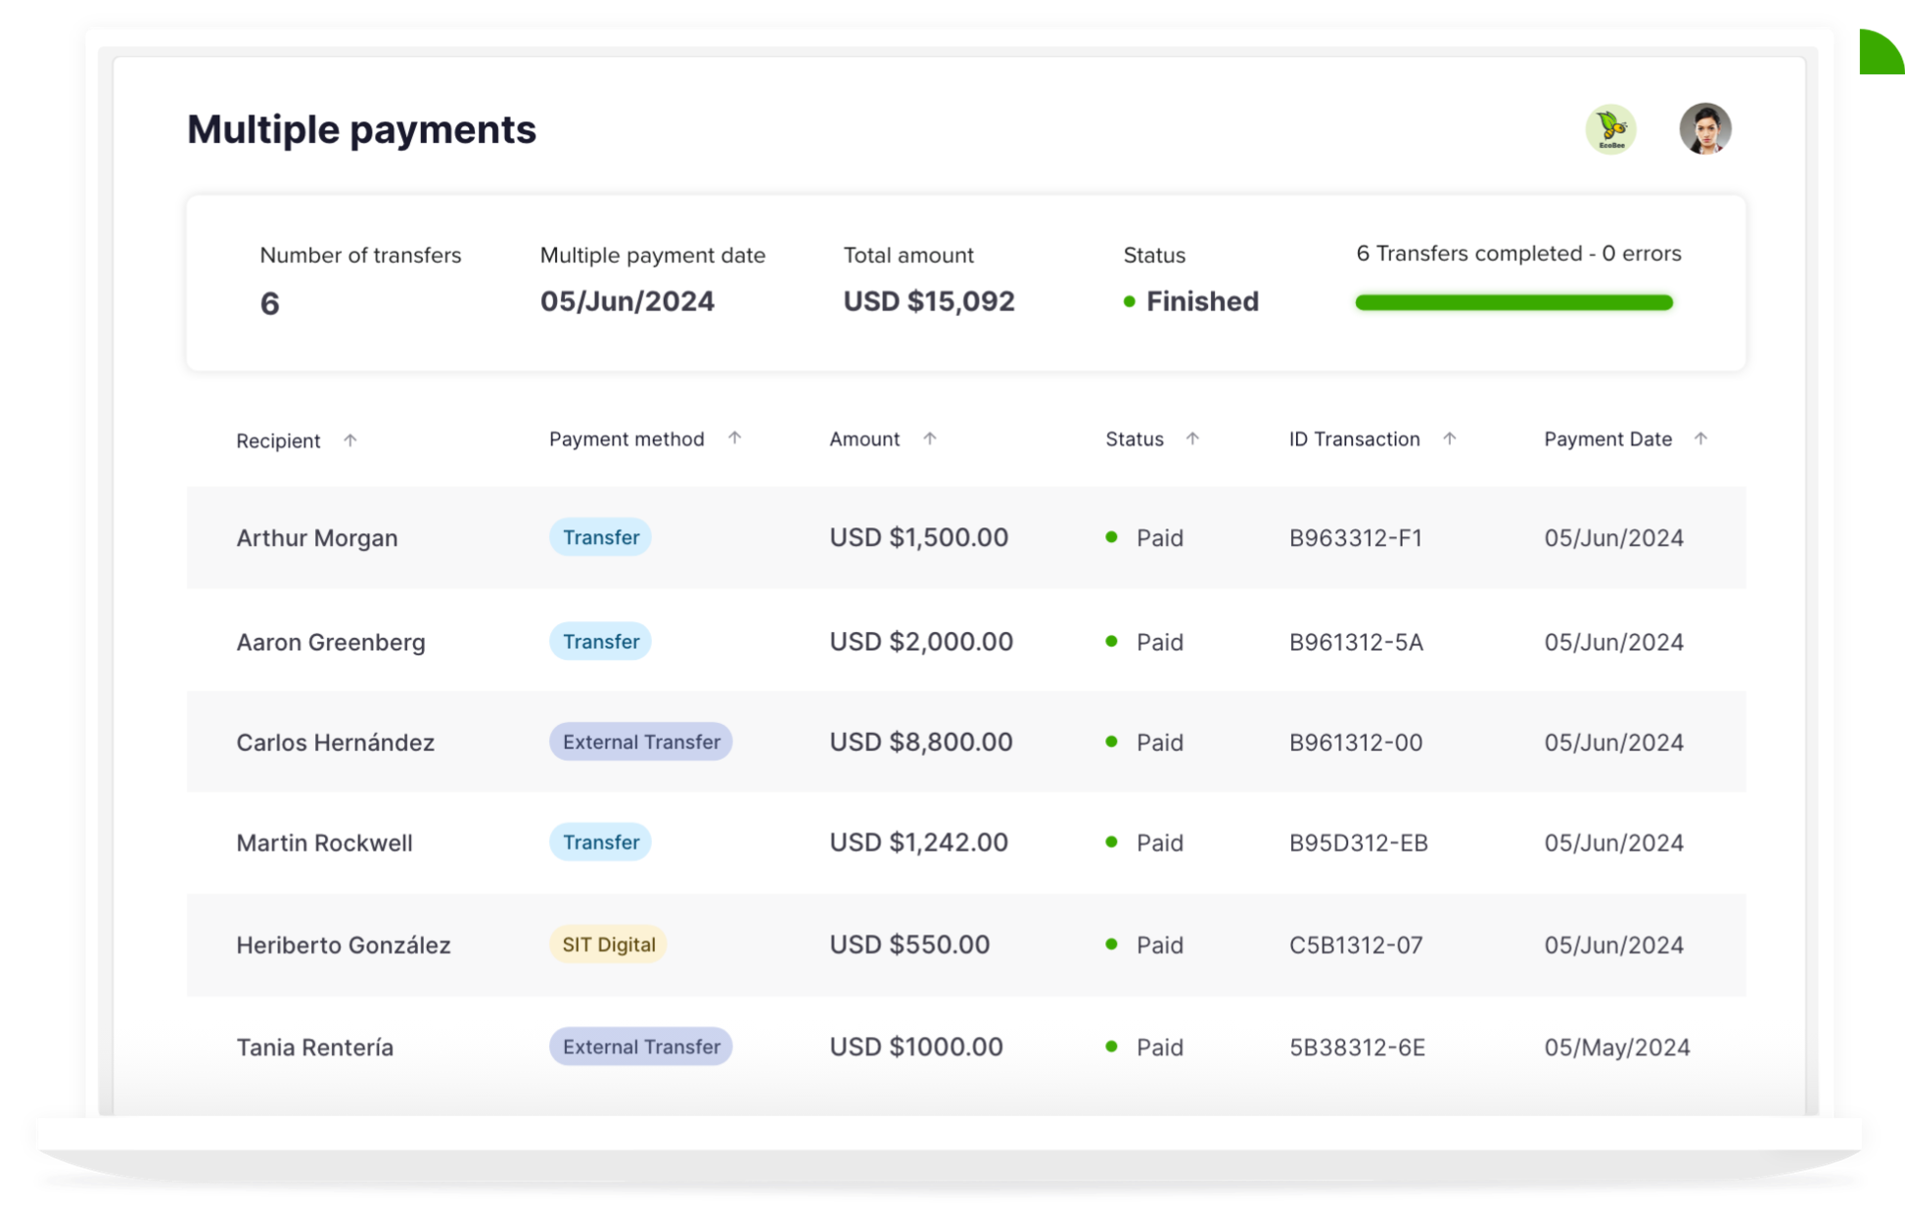Viewport: 1905px width, 1209px height.
Task: Open transaction ID 5B38312-6E
Action: (1356, 1047)
